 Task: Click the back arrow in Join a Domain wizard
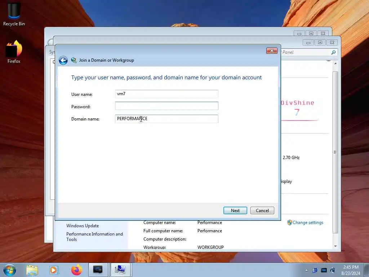tap(63, 60)
